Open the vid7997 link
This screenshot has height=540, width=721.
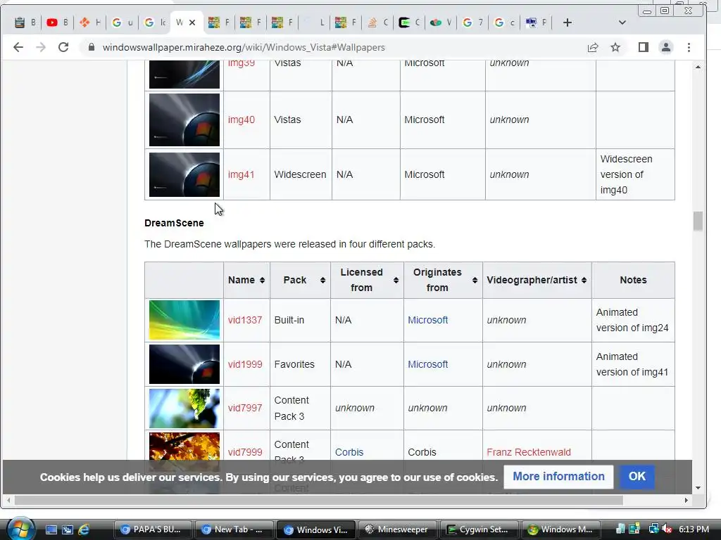(245, 408)
